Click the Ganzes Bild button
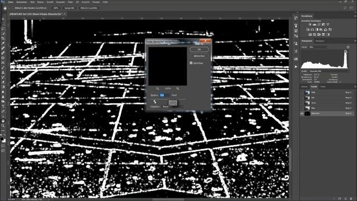Image resolution: width=357 pixels, height=201 pixels. tap(69, 8)
